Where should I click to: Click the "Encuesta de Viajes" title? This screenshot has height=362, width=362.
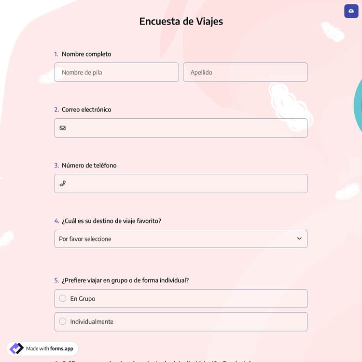pos(181,21)
